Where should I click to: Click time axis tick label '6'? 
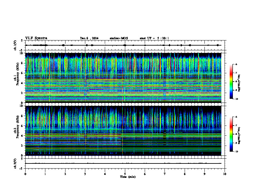coord(145,174)
